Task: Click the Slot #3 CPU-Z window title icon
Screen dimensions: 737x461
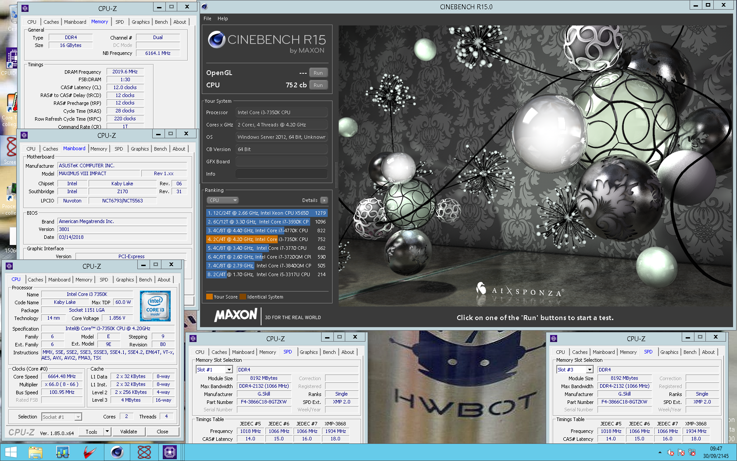Action: click(x=554, y=339)
